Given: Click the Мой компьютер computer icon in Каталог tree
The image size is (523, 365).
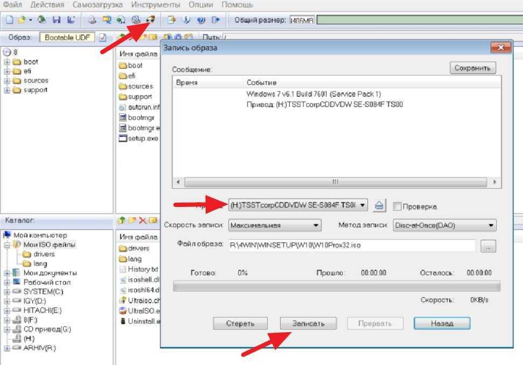Looking at the screenshot, I should (x=7, y=235).
